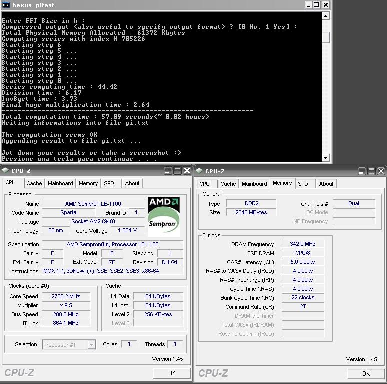
Task: Maximize the hexus_pifast console window
Action: (316, 5)
